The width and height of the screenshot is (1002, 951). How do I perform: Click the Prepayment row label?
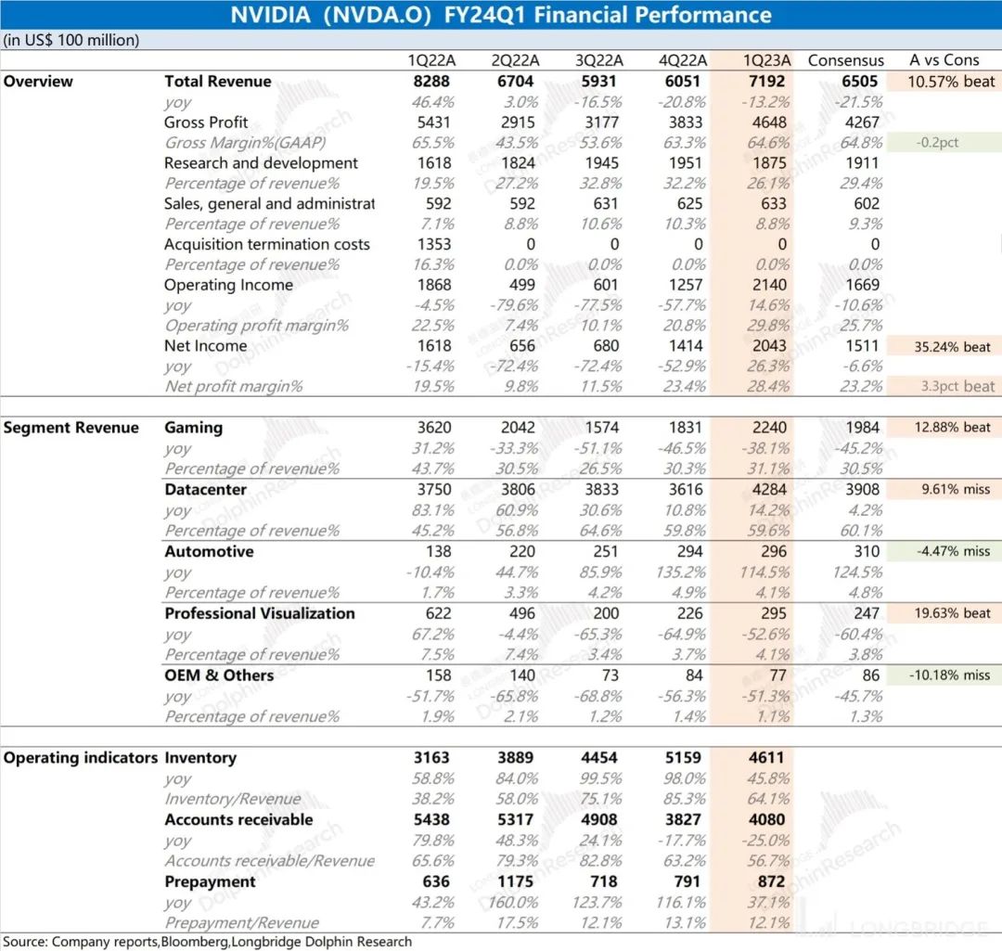(210, 882)
